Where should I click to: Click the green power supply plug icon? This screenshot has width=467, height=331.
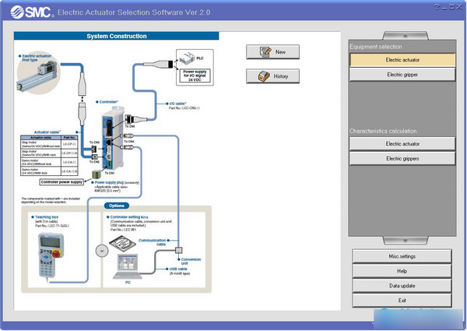[x=97, y=174]
